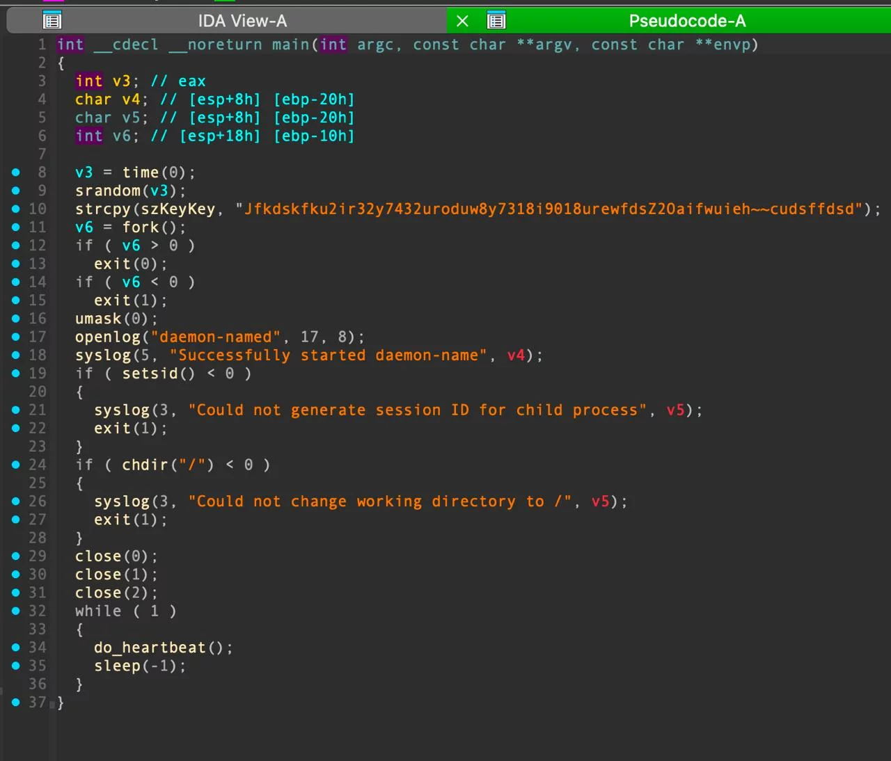The image size is (891, 761).
Task: Close the Pseudocode-A tab
Action: [x=462, y=20]
